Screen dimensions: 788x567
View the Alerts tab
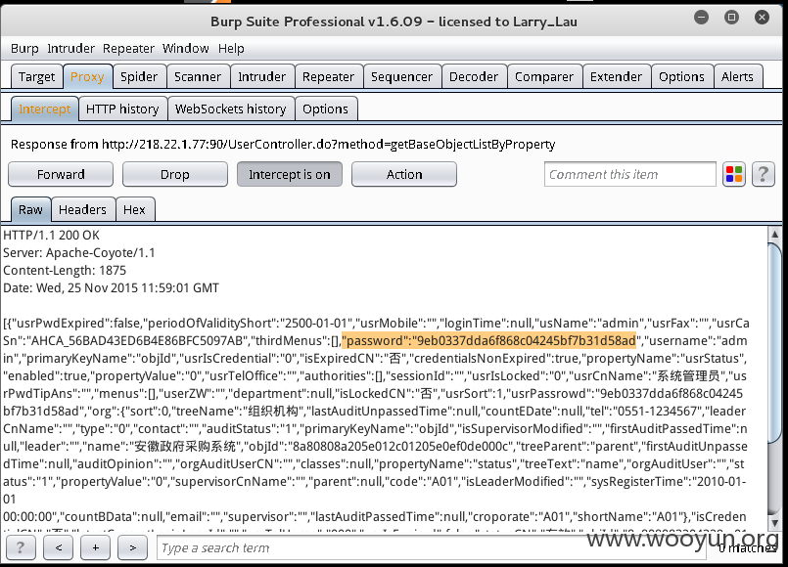(x=738, y=77)
